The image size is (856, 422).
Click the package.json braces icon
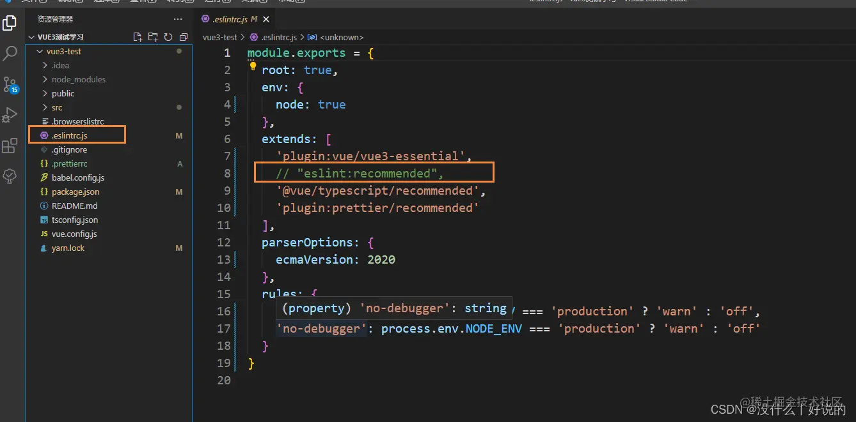click(44, 192)
